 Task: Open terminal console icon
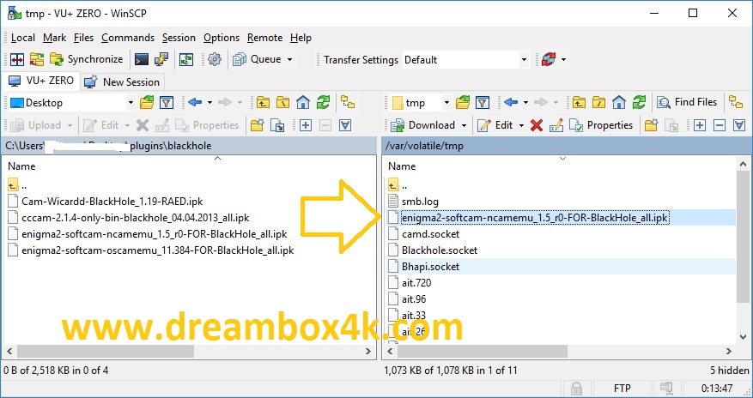(141, 59)
